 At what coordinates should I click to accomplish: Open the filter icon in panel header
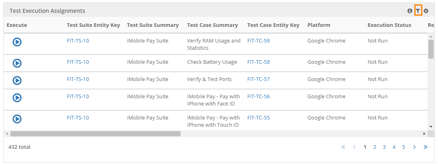pos(418,11)
